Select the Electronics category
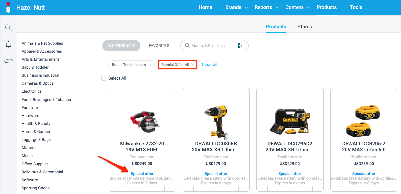 (31, 91)
